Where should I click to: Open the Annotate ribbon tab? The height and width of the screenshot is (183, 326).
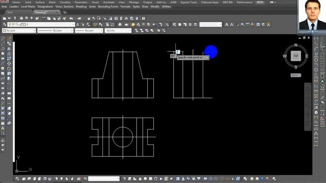point(108,2)
